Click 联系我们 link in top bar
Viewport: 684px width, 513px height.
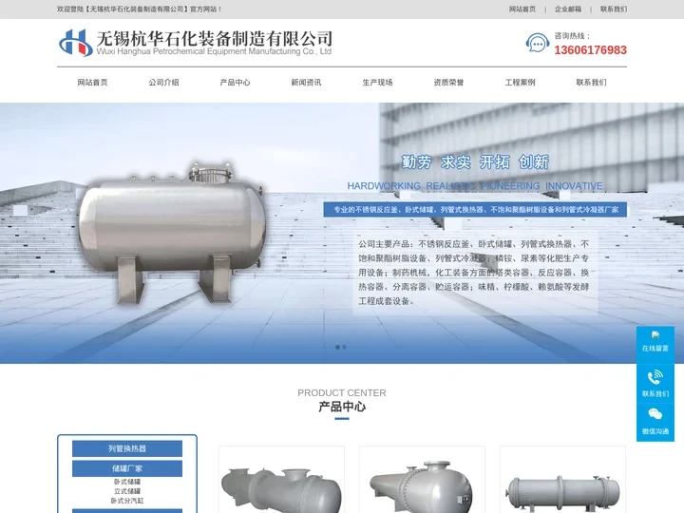614,9
